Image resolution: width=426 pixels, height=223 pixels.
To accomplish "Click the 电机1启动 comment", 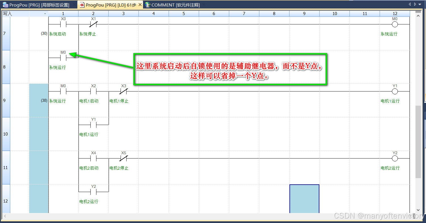I will 89,101.
